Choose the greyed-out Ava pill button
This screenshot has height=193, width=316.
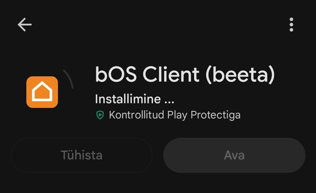234,155
